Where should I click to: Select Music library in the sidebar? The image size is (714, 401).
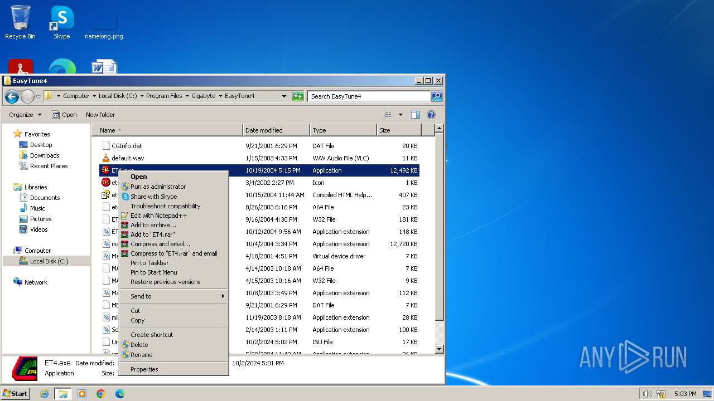[37, 208]
